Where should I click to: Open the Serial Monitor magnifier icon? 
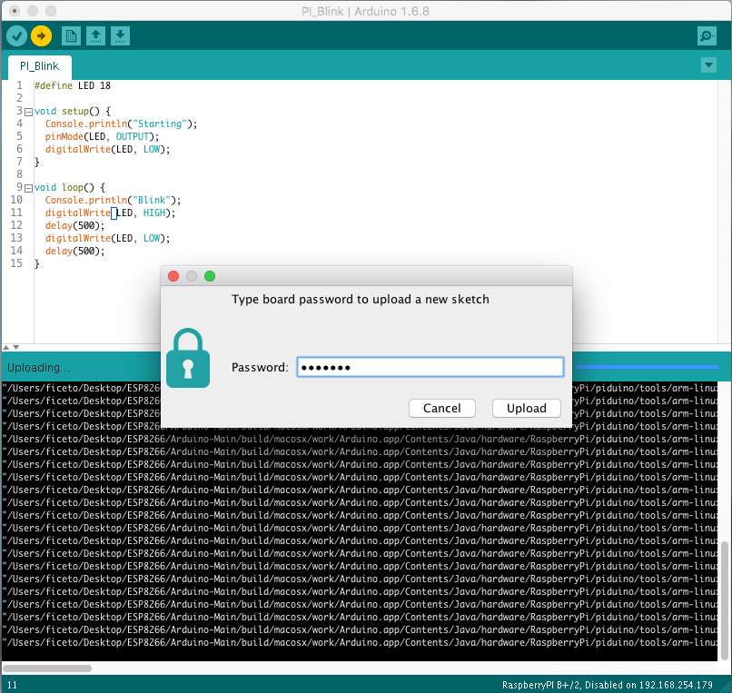click(707, 36)
